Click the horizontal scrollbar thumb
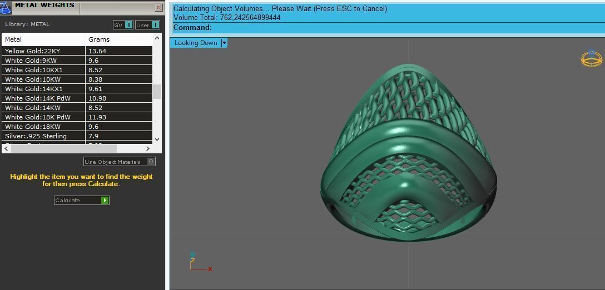The width and height of the screenshot is (605, 290). tap(63, 148)
